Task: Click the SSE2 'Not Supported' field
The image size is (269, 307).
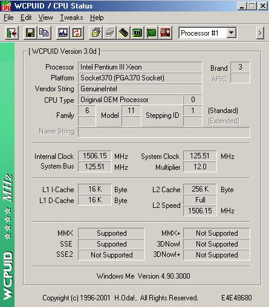Action: [x=111, y=255]
